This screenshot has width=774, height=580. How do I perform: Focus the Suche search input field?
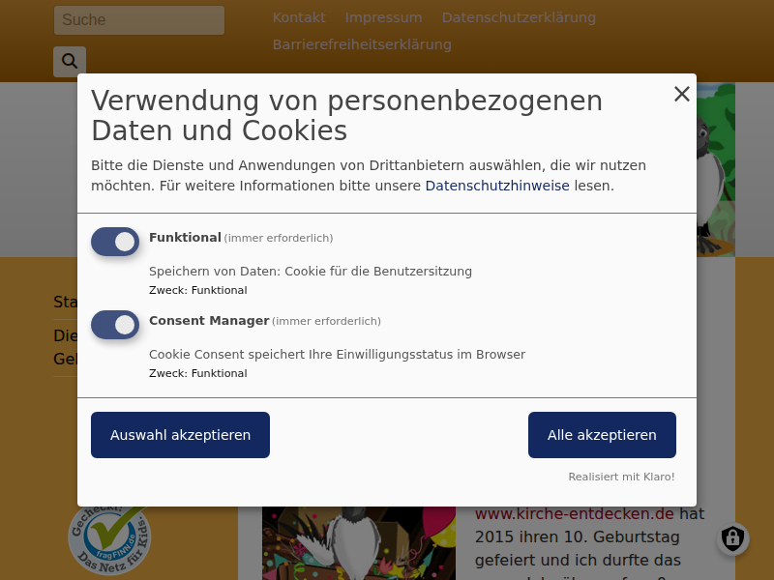click(138, 20)
